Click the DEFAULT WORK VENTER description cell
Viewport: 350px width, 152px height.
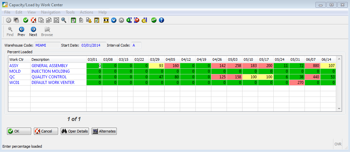[58, 83]
